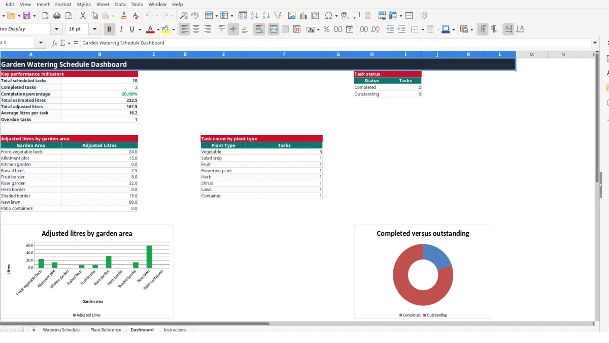Click the Sort Descending icon
The image size is (609, 343).
coord(266,16)
